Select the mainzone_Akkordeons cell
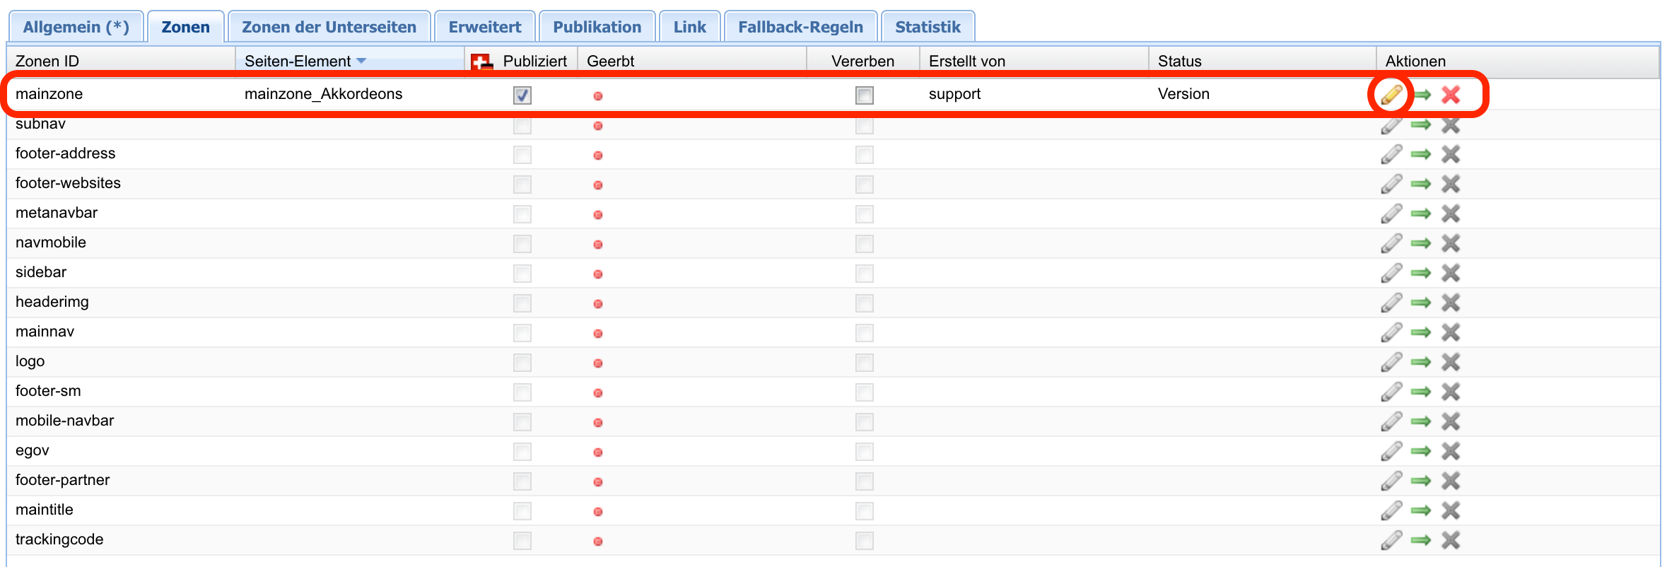 pos(323,94)
